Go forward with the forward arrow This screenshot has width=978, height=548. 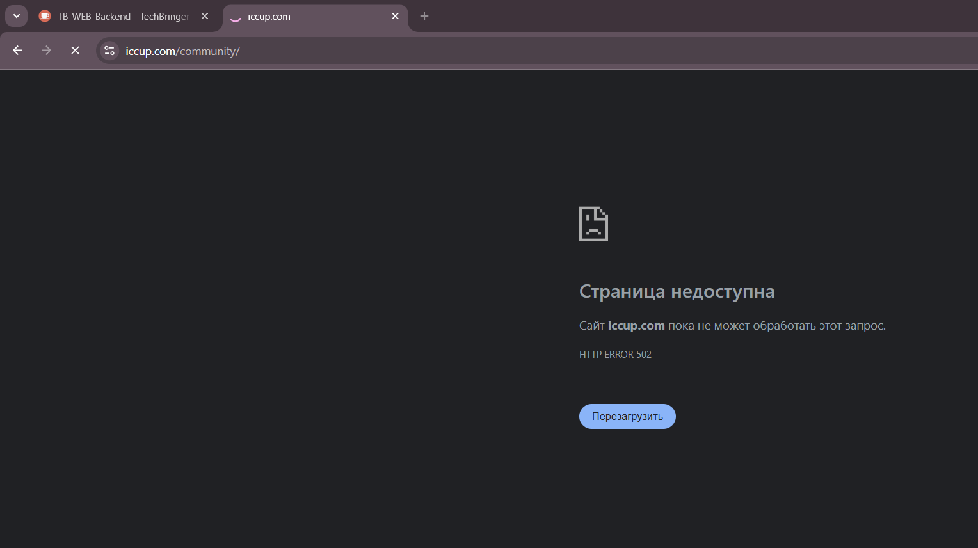pyautogui.click(x=46, y=51)
